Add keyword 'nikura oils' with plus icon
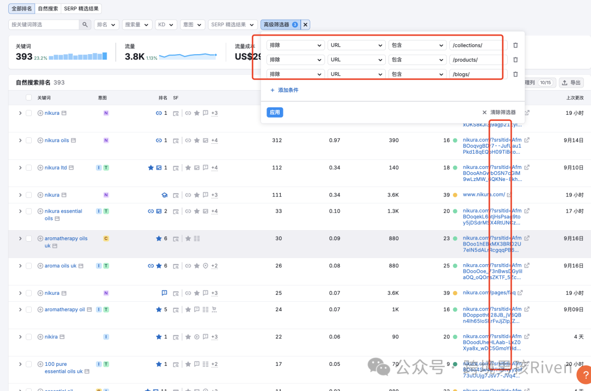Screen dimensions: 591x391 (40, 141)
